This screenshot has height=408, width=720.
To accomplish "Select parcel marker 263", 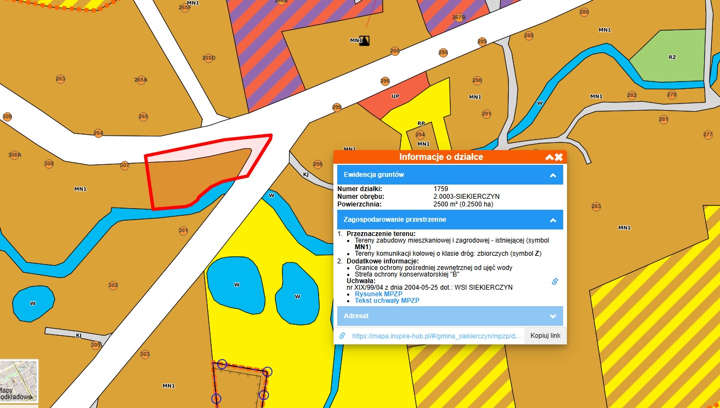I will [x=60, y=79].
